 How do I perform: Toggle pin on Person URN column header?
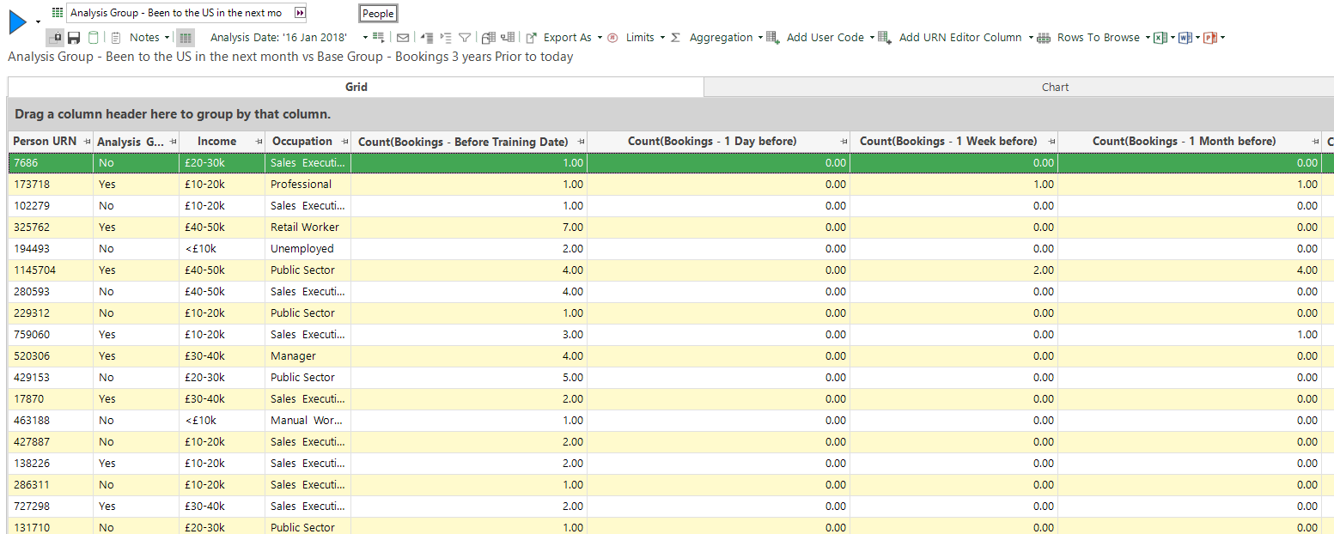tap(86, 142)
